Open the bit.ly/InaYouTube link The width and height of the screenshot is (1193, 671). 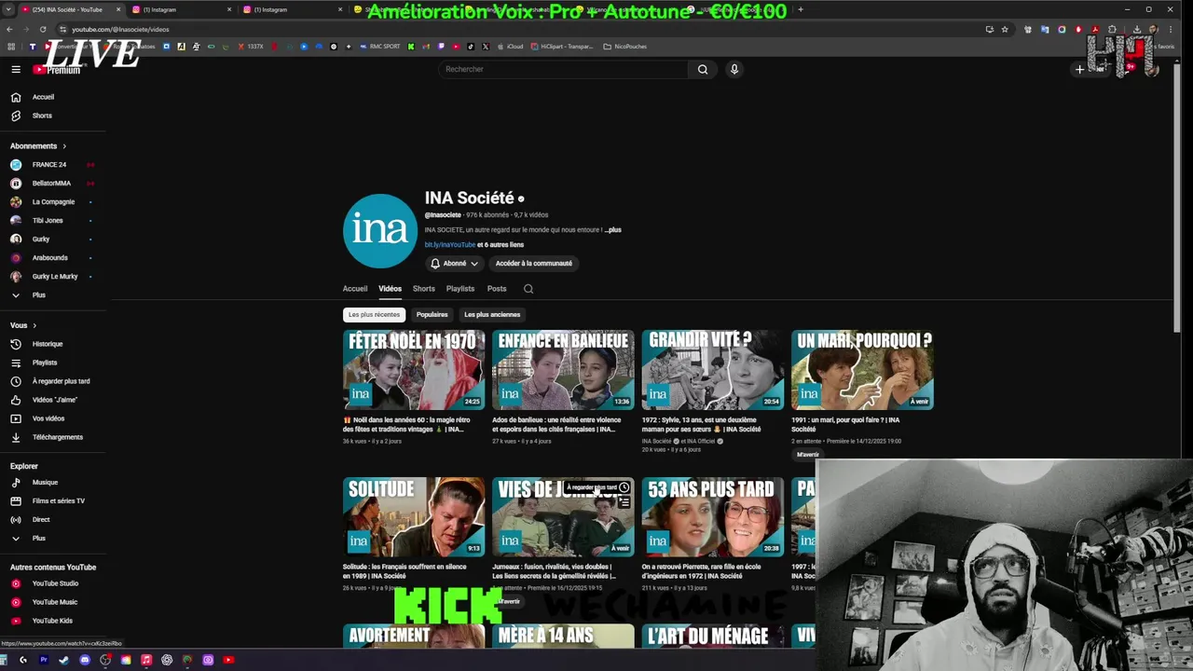click(x=450, y=245)
